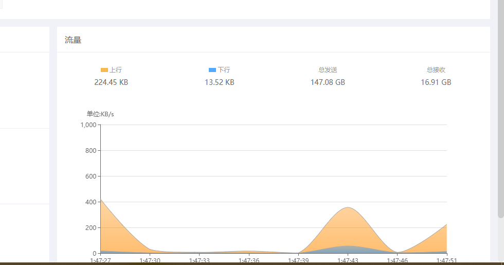This screenshot has width=504, height=265.
Task: Click the 1,000 y-axis label
Action: pyautogui.click(x=88, y=125)
